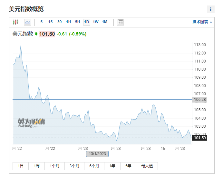Show the 1年 time range

[x=112, y=166]
